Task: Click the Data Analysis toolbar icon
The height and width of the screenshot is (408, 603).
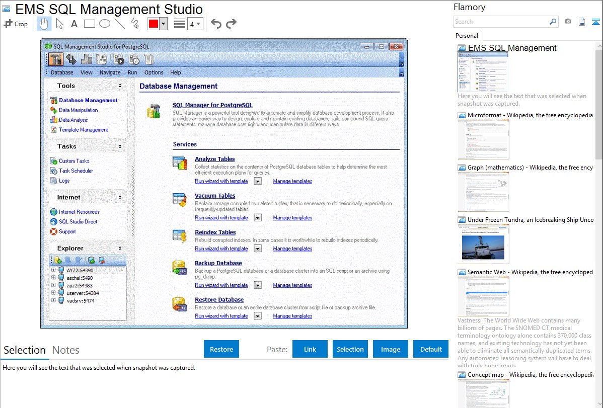Action: (x=87, y=59)
